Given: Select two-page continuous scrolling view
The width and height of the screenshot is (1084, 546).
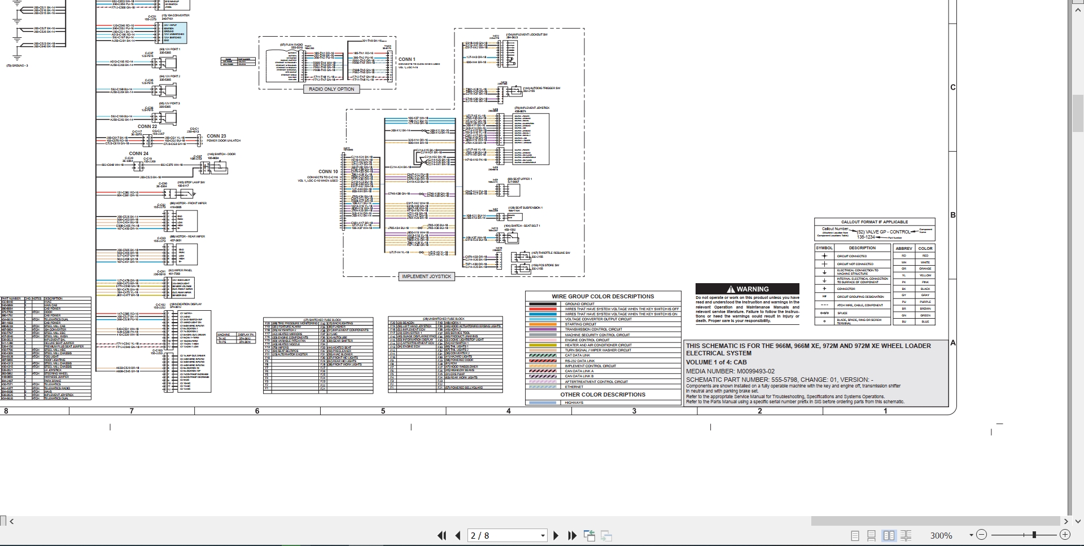Looking at the screenshot, I should (x=906, y=536).
